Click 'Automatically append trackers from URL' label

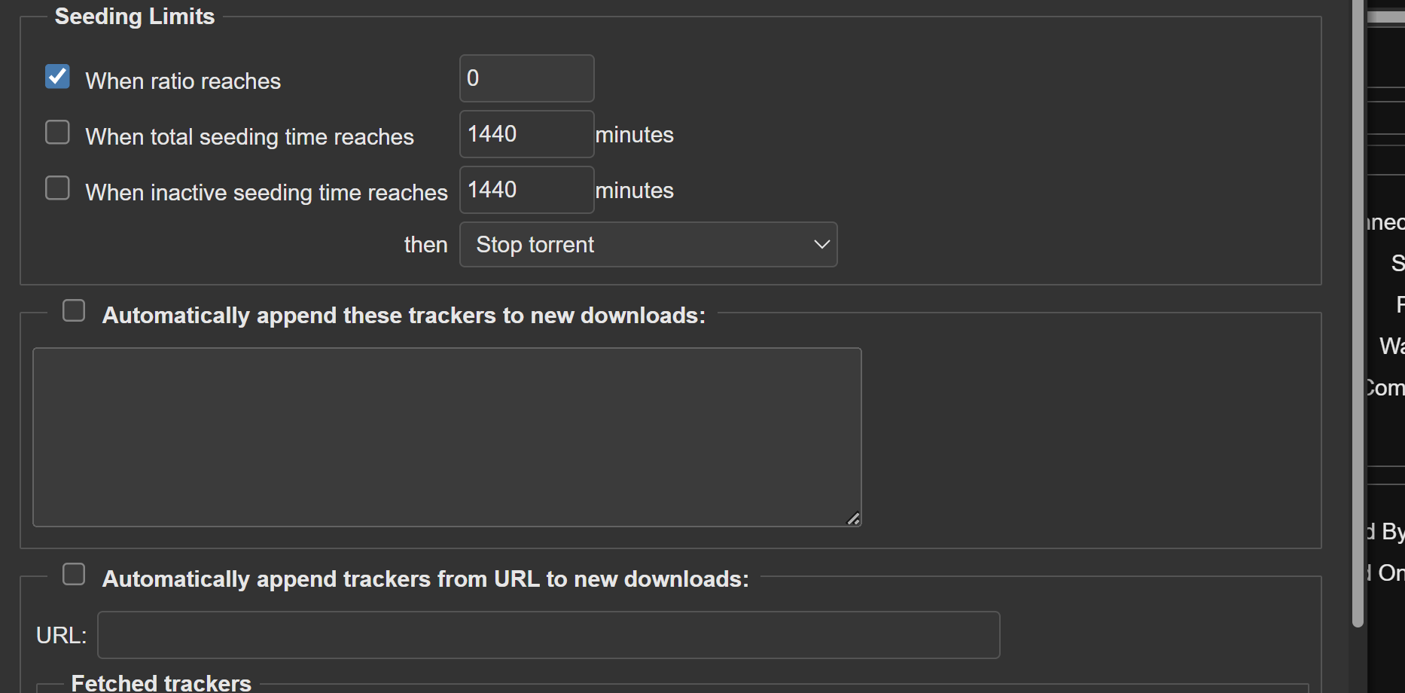425,579
